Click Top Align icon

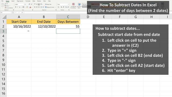point(35,4)
